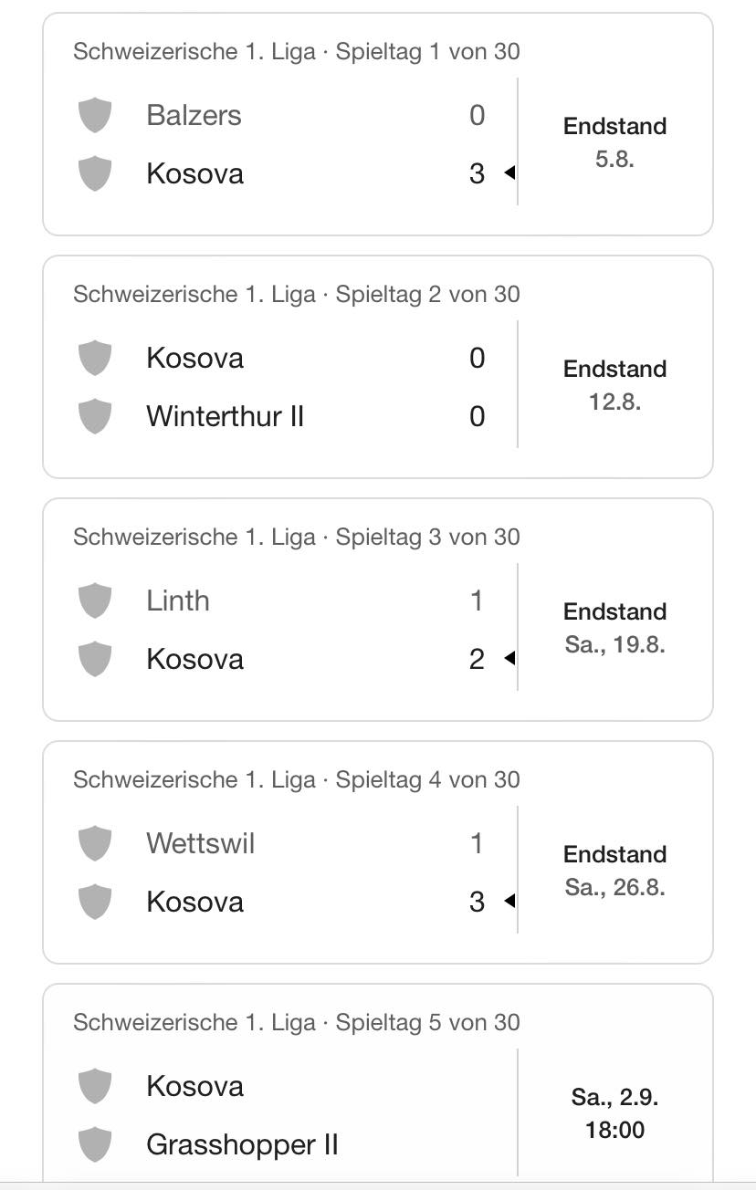The image size is (756, 1190).
Task: Click the Endstand 12.8. result label
Action: [x=614, y=385]
